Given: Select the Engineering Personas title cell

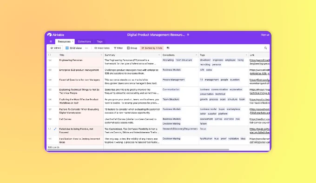Looking at the screenshot, I should (x=81, y=62).
